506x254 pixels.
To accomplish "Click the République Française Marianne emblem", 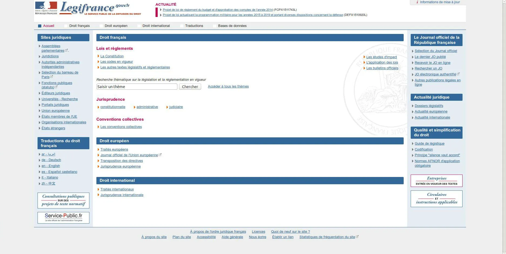I will click(46, 8).
